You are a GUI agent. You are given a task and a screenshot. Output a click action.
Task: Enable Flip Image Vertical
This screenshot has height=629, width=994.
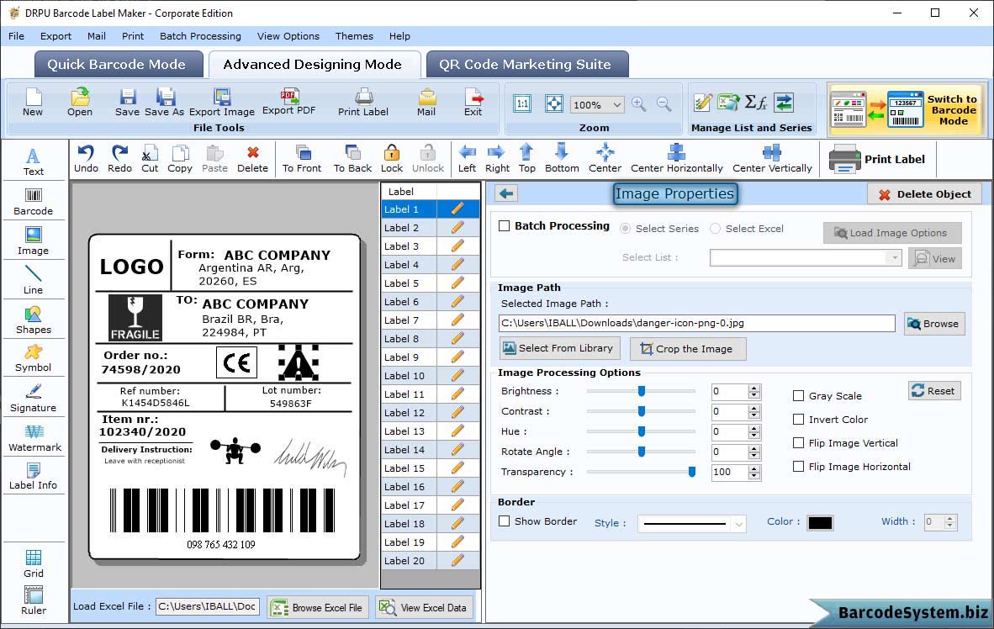click(798, 442)
